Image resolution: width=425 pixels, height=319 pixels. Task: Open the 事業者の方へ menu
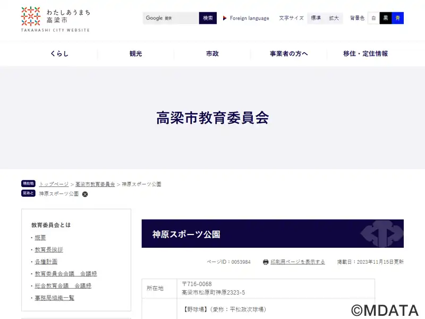point(289,54)
